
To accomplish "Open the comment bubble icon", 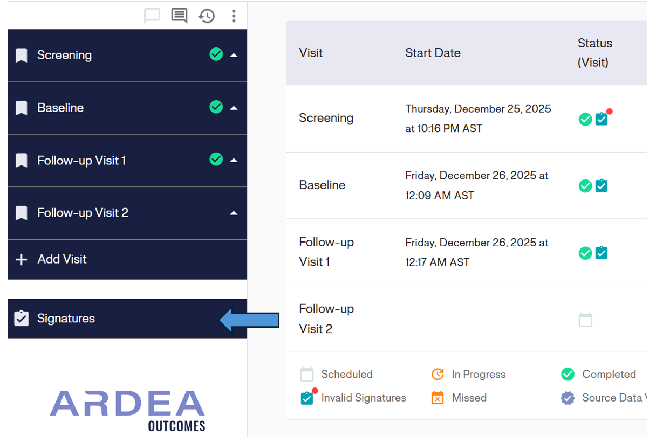I will pos(152,16).
